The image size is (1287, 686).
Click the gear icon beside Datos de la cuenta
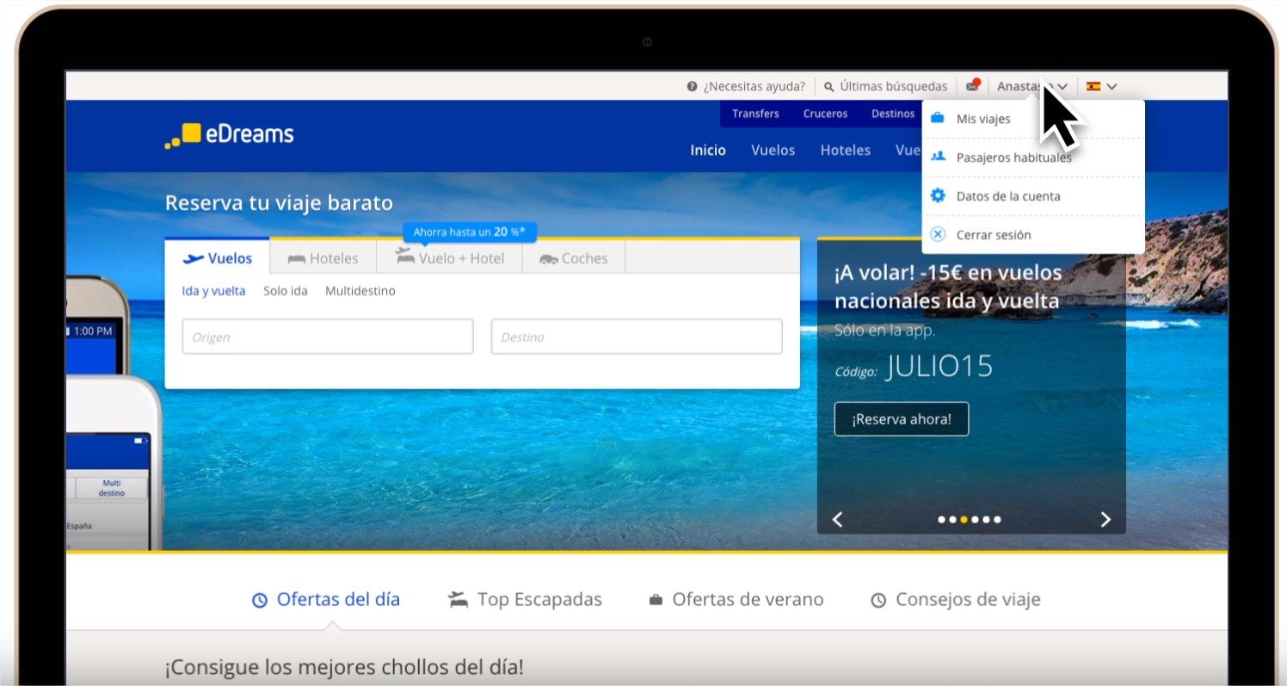939,195
